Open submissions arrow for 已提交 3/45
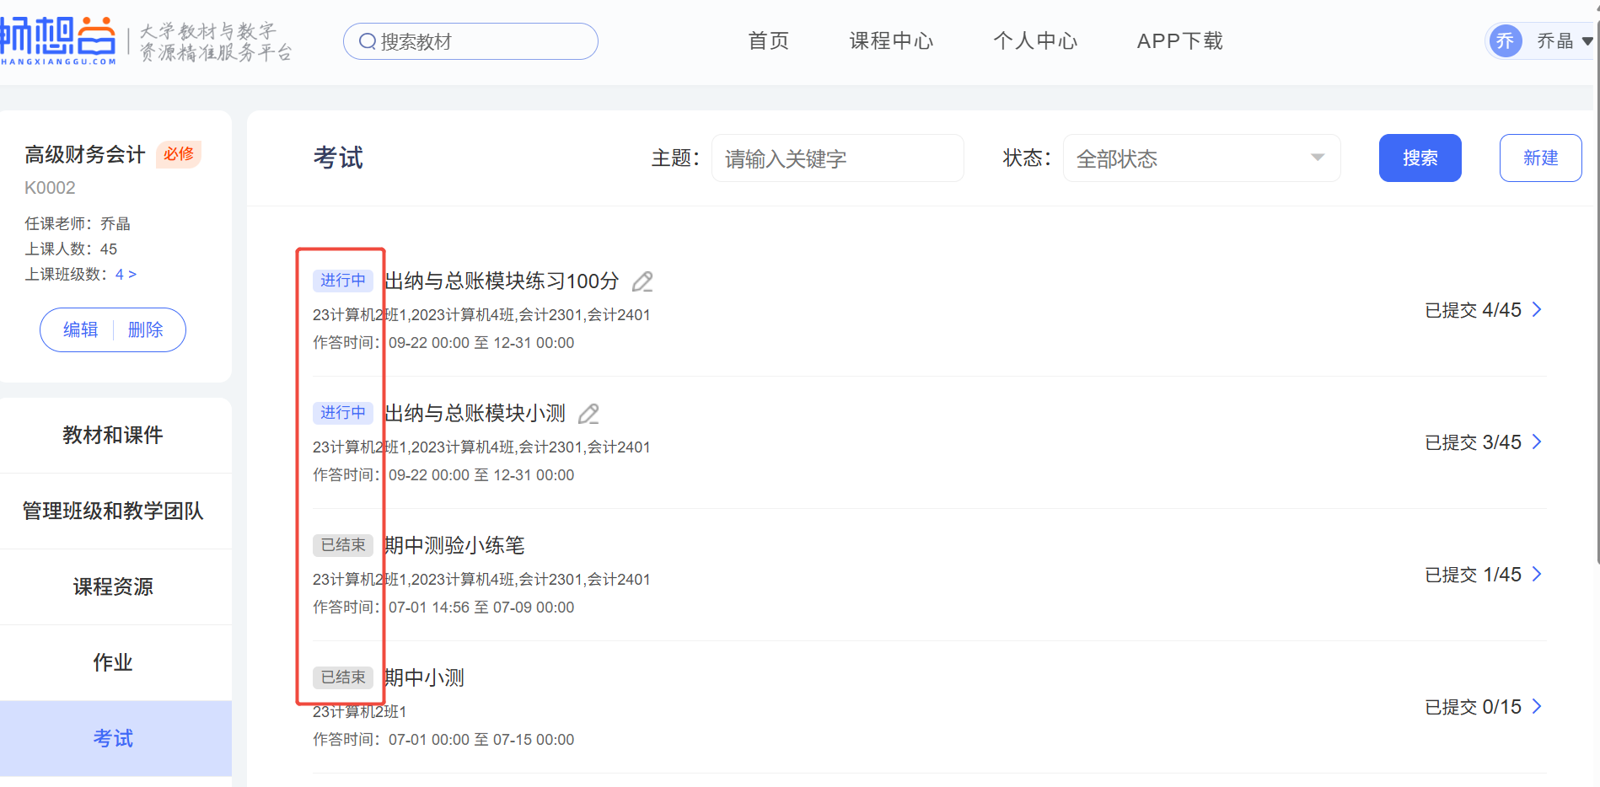The width and height of the screenshot is (1600, 787). pos(1537,442)
